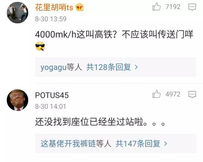Expand 共128条回复 replies chevron
Viewport: 203px width, 162px height.
click(x=136, y=67)
